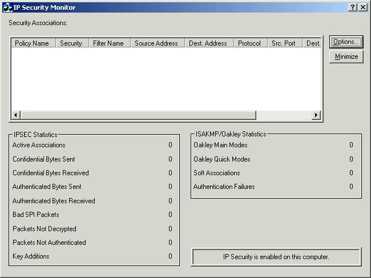Sort by Source Address column
Screen dimensions: 371x278
click(156, 43)
